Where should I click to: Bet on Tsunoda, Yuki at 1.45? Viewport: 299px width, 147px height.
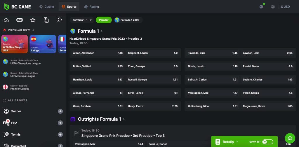click(213, 53)
